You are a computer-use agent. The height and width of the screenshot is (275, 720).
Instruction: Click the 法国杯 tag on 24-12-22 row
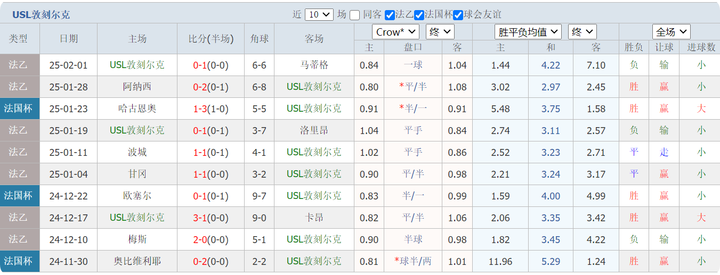[19, 196]
